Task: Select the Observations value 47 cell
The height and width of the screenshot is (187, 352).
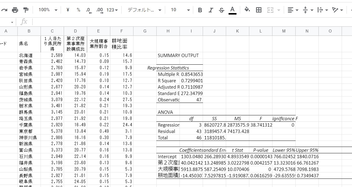Action: (x=191, y=100)
